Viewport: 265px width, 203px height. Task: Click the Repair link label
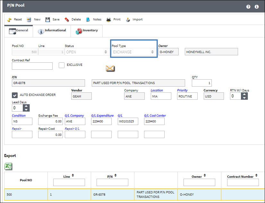pos(17,129)
